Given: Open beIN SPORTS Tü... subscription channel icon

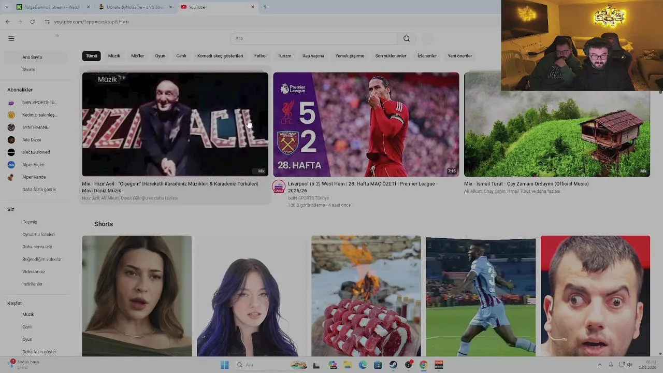Looking at the screenshot, I should coord(11,103).
